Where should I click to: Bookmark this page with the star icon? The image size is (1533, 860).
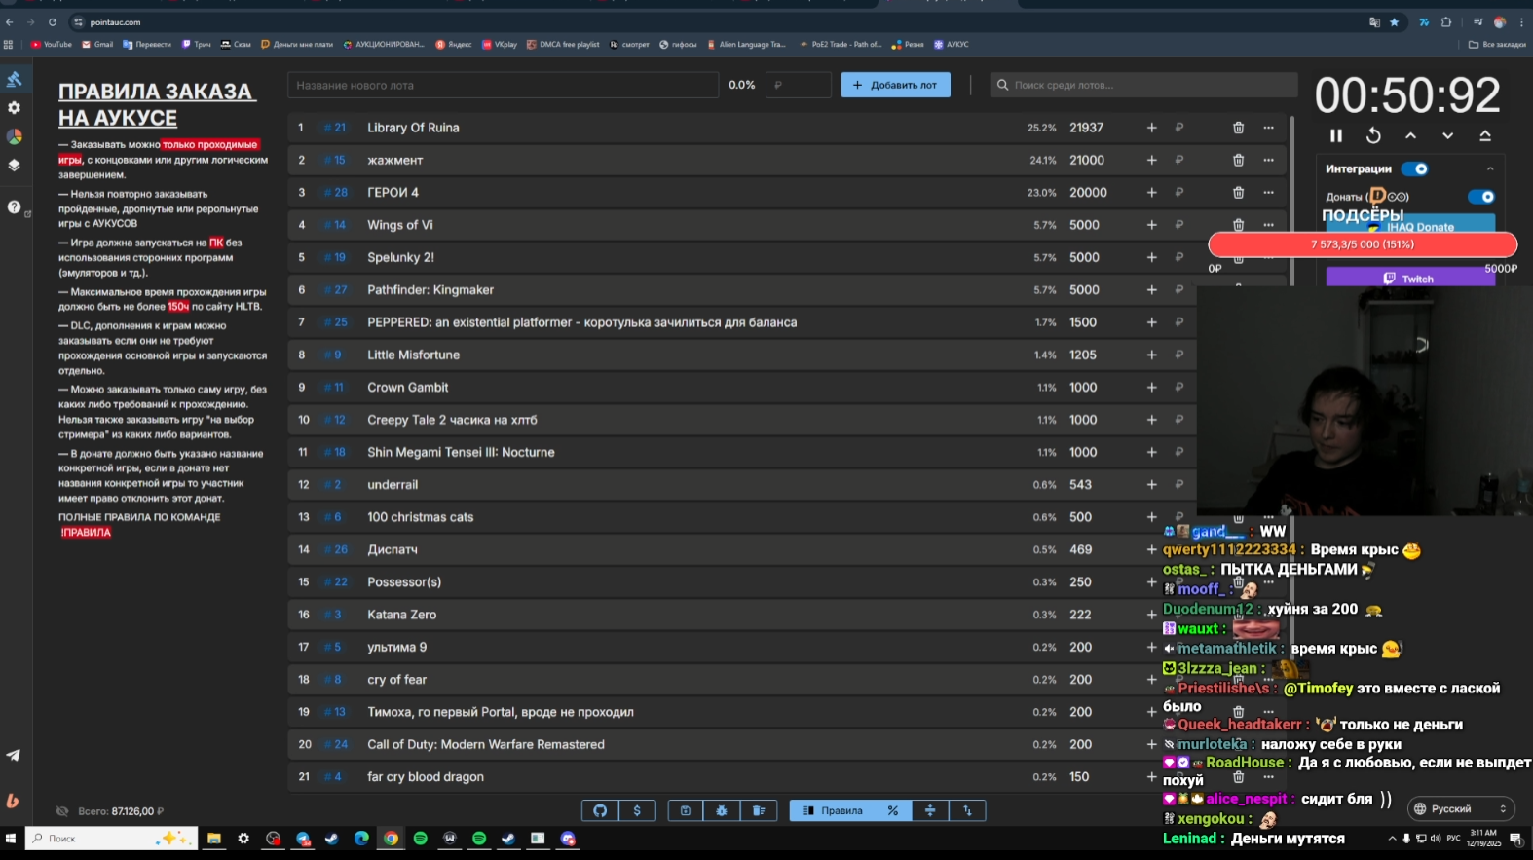pos(1395,22)
